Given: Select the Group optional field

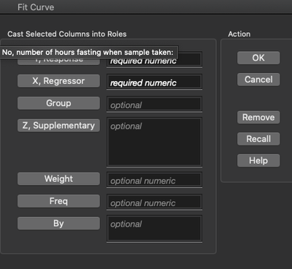Looking at the screenshot, I should pyautogui.click(x=154, y=105).
